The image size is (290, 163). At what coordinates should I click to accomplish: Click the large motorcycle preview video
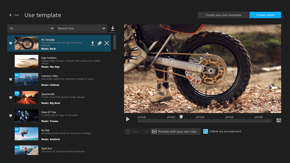(x=203, y=68)
